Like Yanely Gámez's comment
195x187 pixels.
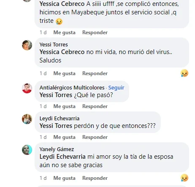point(64,178)
